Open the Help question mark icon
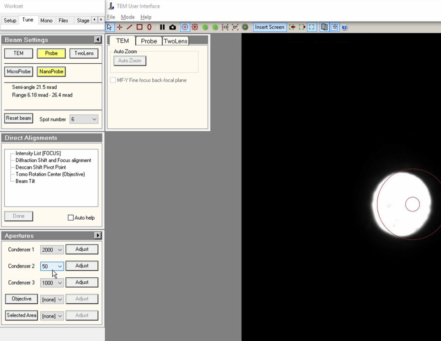441x341 pixels. coord(344,27)
